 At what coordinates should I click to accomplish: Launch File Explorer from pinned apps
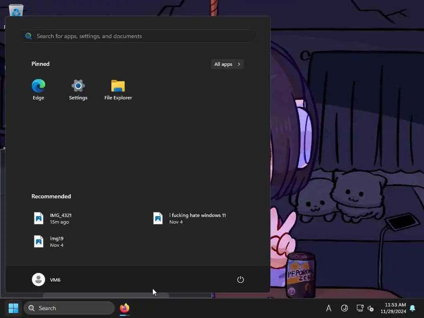pos(118,90)
